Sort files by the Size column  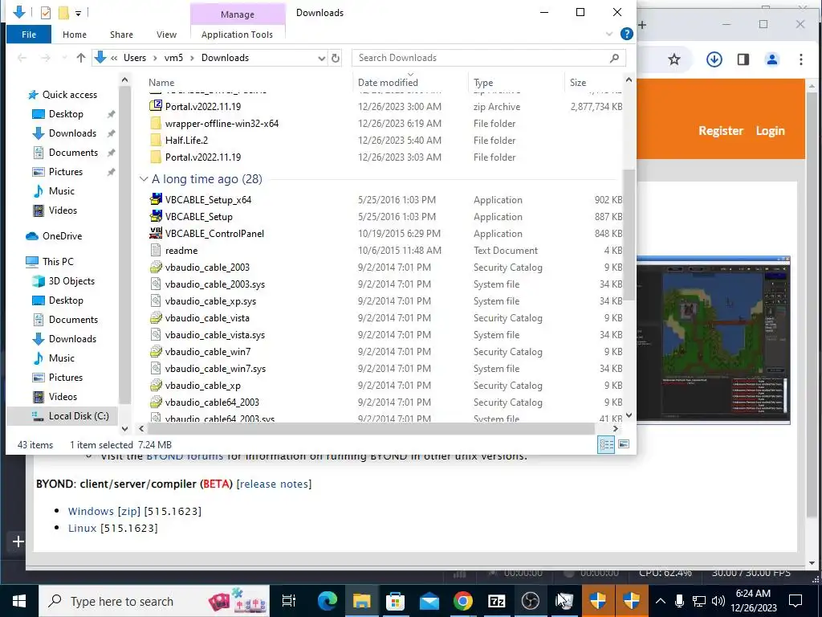(578, 83)
